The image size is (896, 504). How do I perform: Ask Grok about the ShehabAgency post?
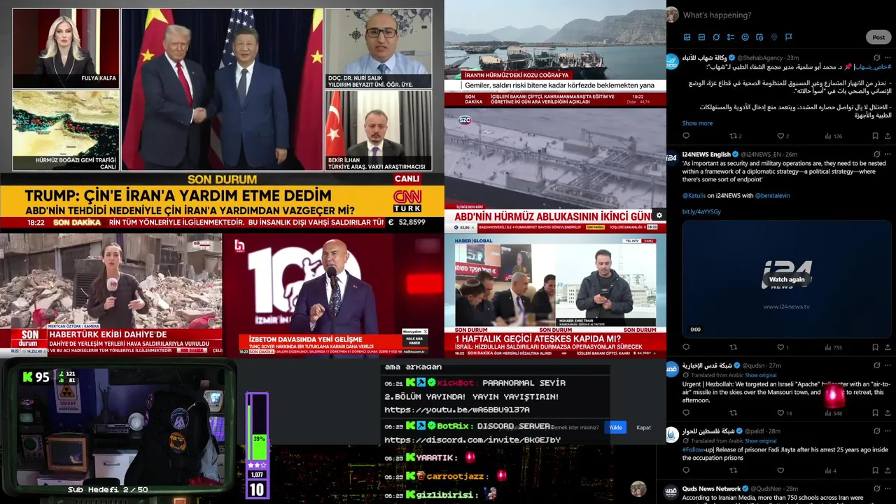[x=877, y=57]
